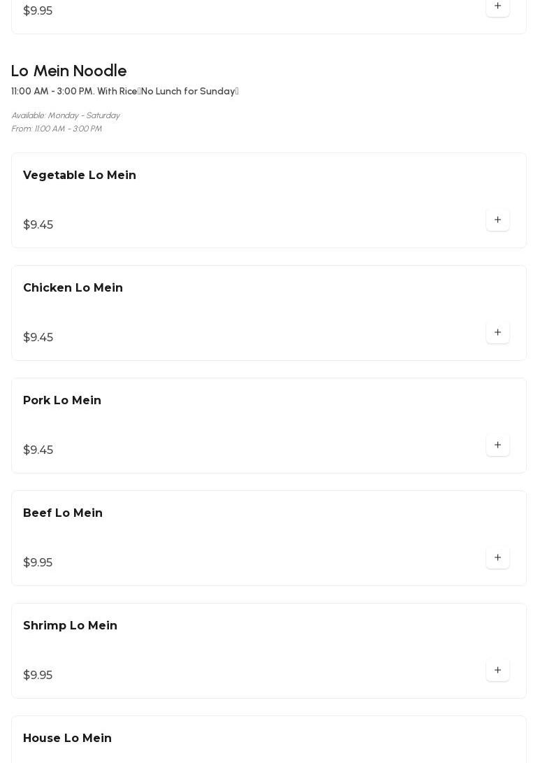Click the Lo Mein Noodle section heading
Image resolution: width=538 pixels, height=763 pixels.
[x=68, y=71]
